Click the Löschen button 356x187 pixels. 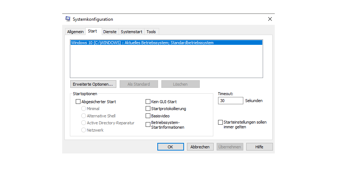coord(180,84)
